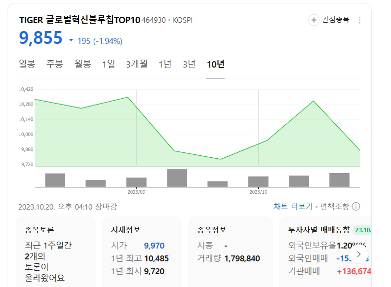Click the 면책조항 text link
The image size is (391, 287).
click(x=334, y=207)
